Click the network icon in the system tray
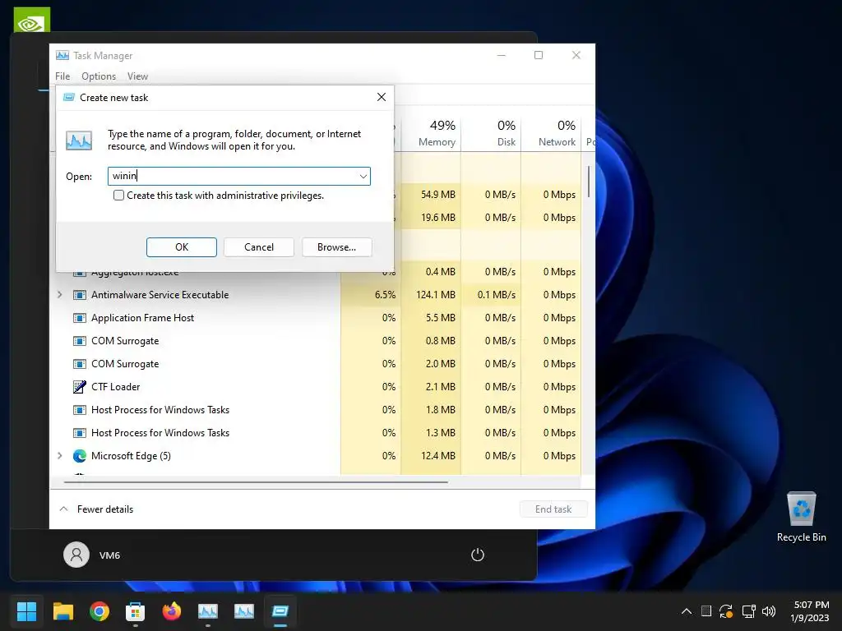This screenshot has width=842, height=631. 748,611
